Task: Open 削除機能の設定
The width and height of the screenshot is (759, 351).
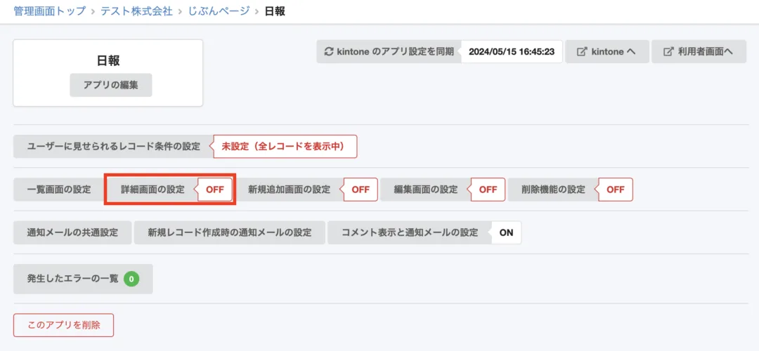Action: 553,190
